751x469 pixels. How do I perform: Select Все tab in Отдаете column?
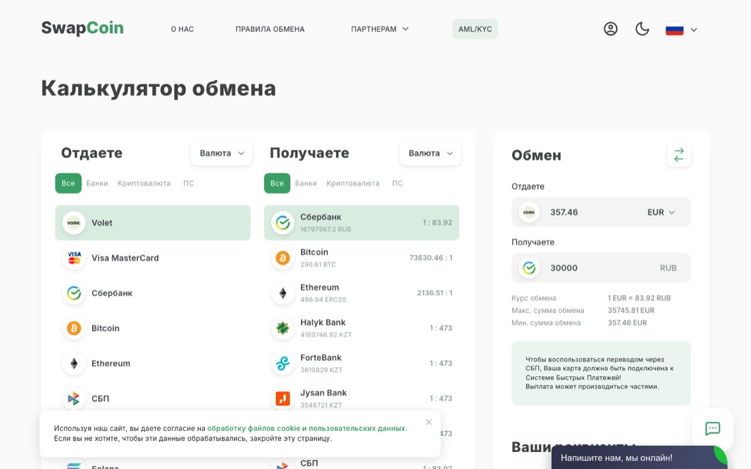(68, 183)
